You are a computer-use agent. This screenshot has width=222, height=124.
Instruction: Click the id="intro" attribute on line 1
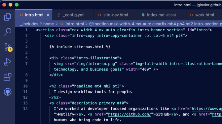click(199, 30)
